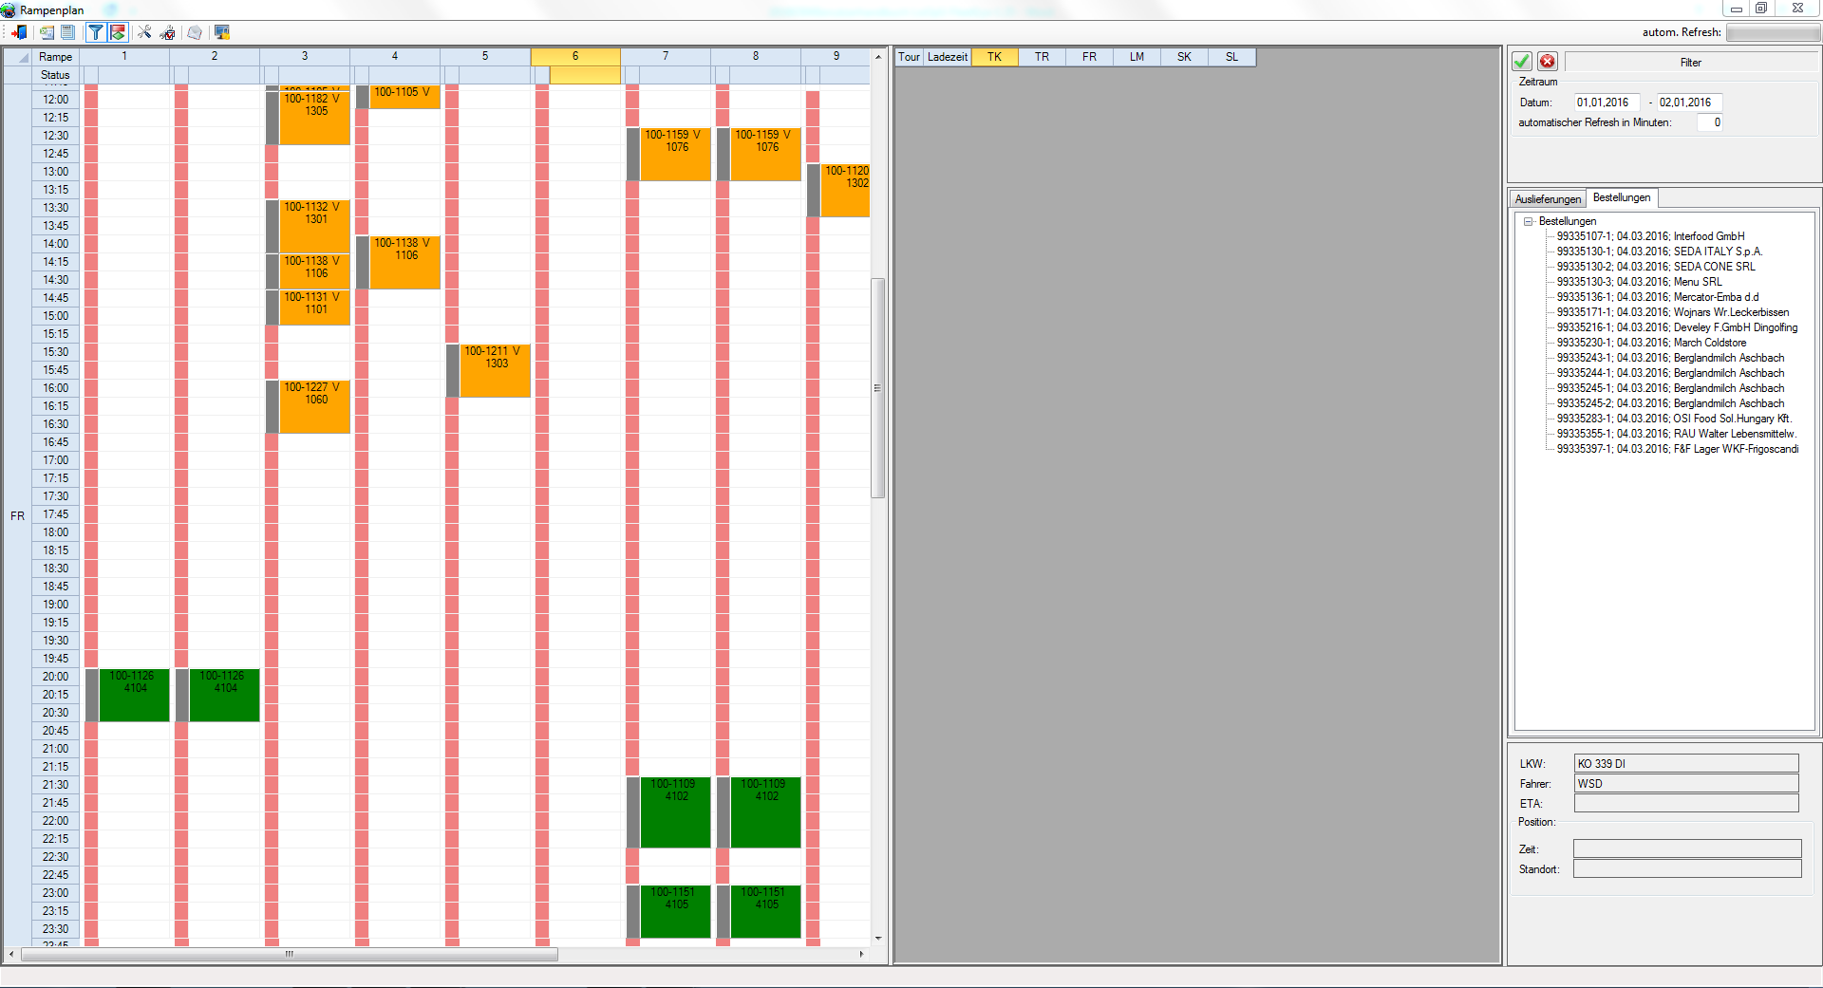The width and height of the screenshot is (1823, 988).
Task: Open the crossed wrench settings tool
Action: (144, 32)
